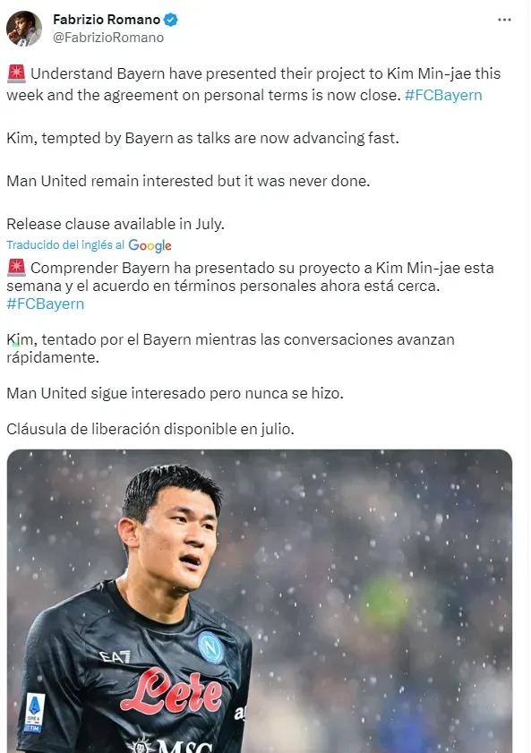
Task: Click the Fabrizio Romano display name
Action: pos(107,20)
